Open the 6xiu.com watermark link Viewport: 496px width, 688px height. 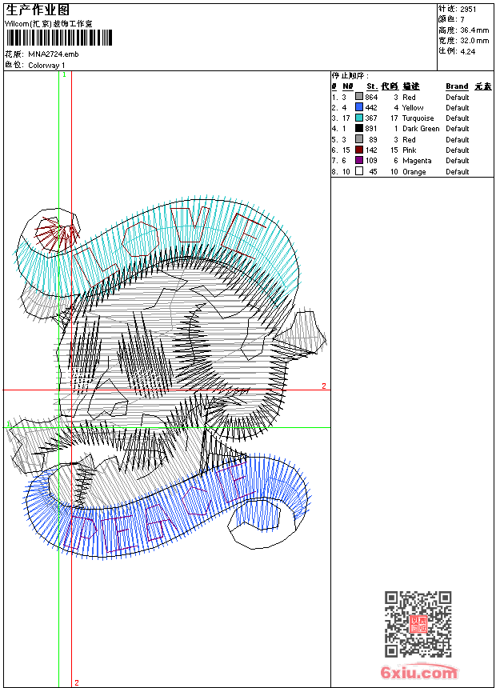418,673
